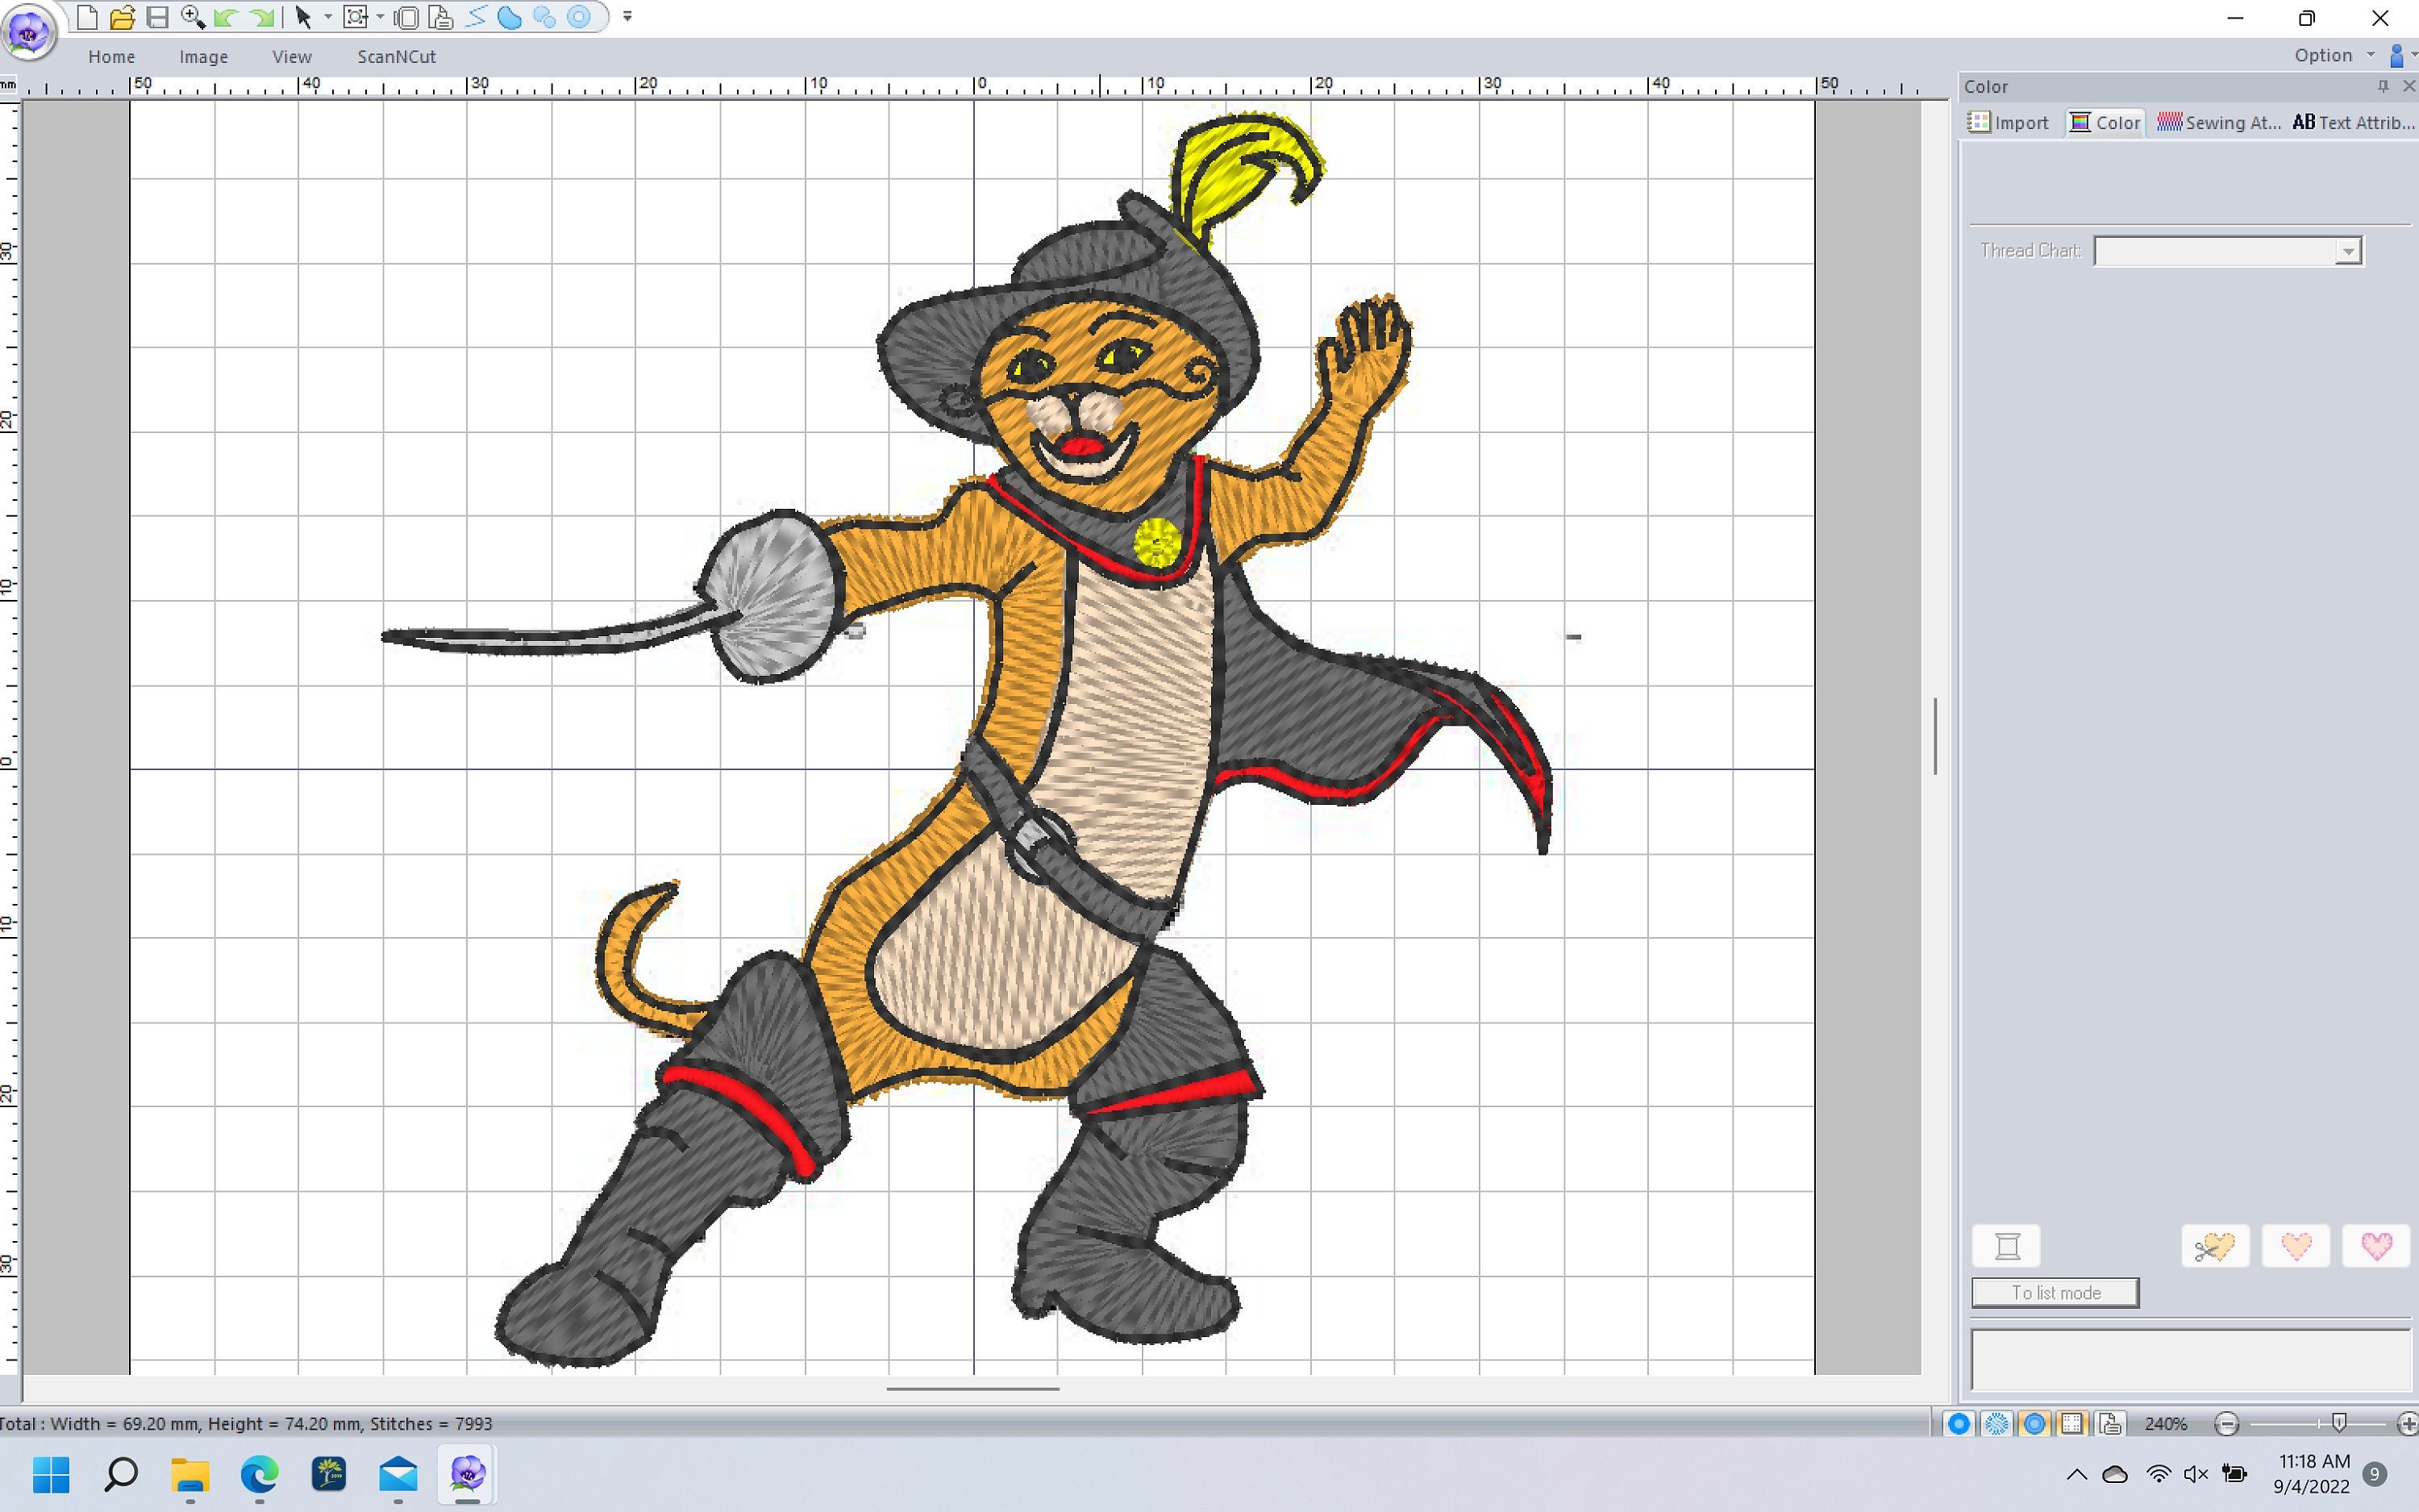Open the Image ribbon tab
Image resolution: width=2419 pixels, height=1512 pixels.
tap(204, 57)
